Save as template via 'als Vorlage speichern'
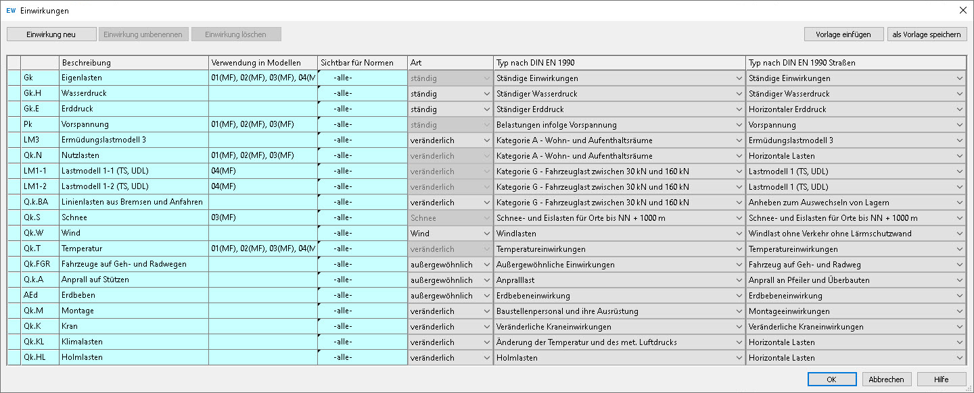Viewport: 974px width, 393px height. (927, 34)
